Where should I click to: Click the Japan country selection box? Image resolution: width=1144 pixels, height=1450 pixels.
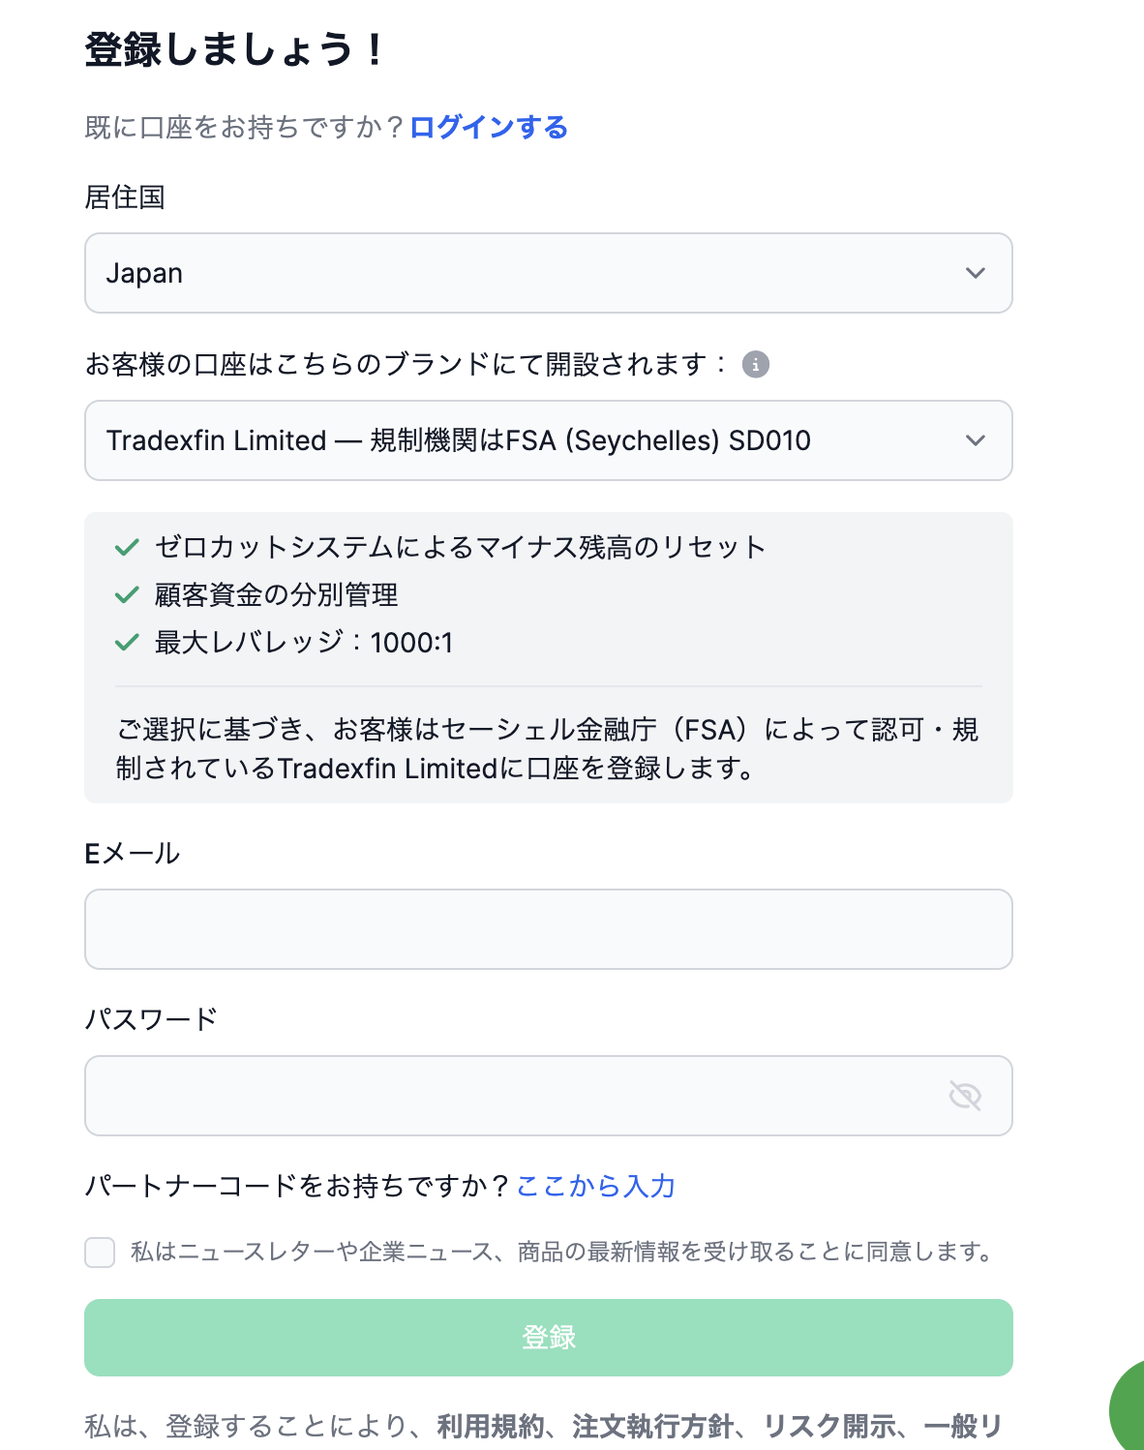point(523,273)
